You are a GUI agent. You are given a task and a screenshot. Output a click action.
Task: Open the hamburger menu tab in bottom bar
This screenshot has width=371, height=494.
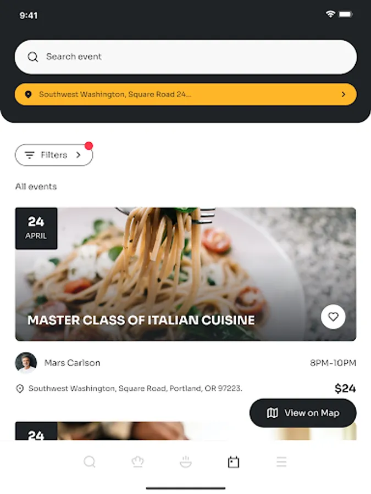point(281,462)
